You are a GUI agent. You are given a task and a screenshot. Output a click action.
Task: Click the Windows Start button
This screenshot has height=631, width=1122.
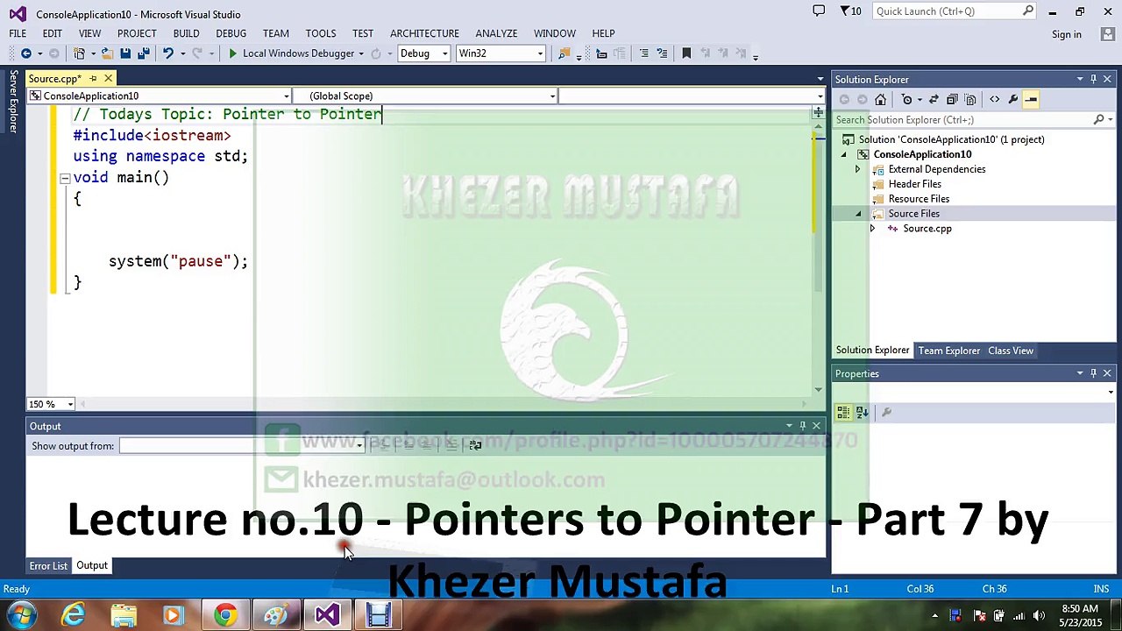click(x=23, y=615)
